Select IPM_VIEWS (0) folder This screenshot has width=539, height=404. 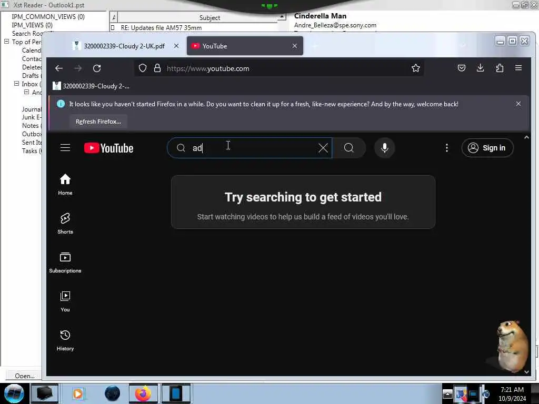pyautogui.click(x=32, y=25)
